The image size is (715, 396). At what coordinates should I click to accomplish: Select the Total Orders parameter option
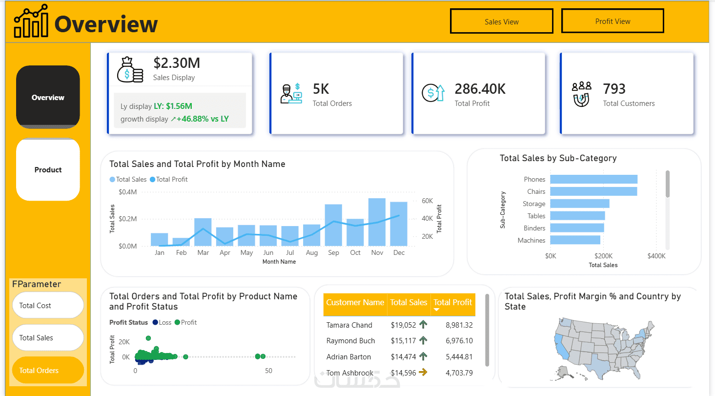click(x=48, y=370)
